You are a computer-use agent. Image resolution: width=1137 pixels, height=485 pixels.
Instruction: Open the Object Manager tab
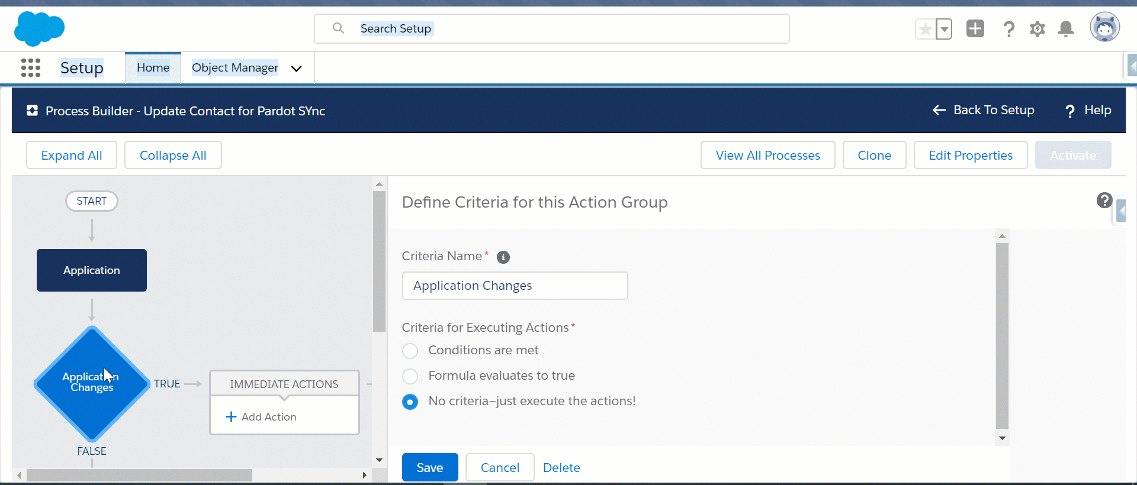[x=235, y=68]
